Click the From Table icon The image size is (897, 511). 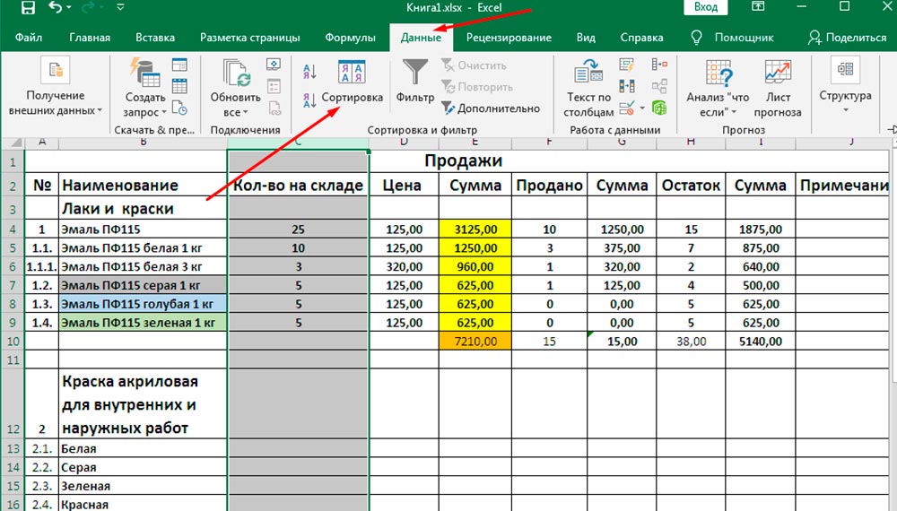(x=179, y=86)
